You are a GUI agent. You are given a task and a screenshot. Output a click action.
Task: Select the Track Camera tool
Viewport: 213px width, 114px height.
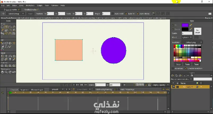[2, 66]
